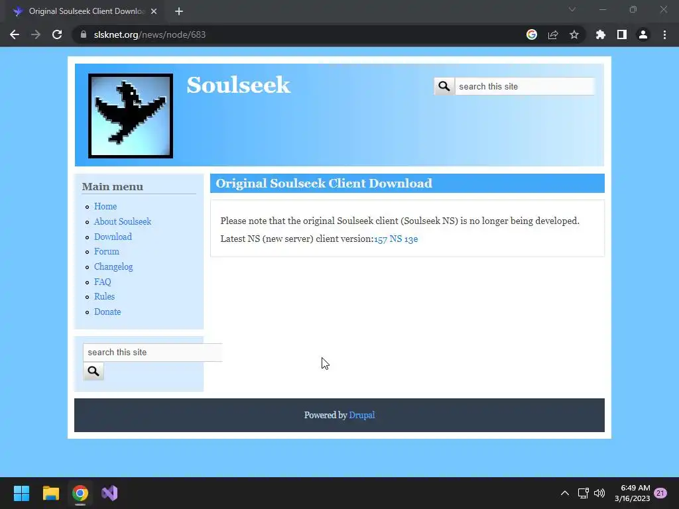Reload the current page

coord(57,34)
